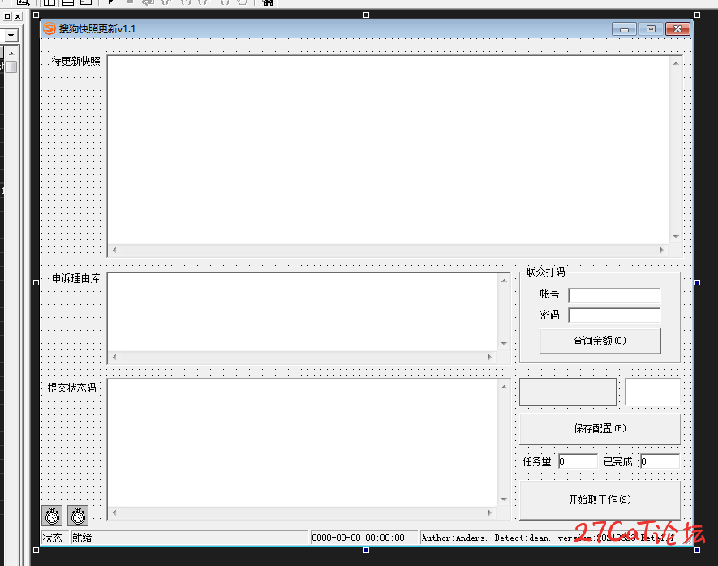Close the left side panel
This screenshot has width=718, height=566.
[18, 16]
